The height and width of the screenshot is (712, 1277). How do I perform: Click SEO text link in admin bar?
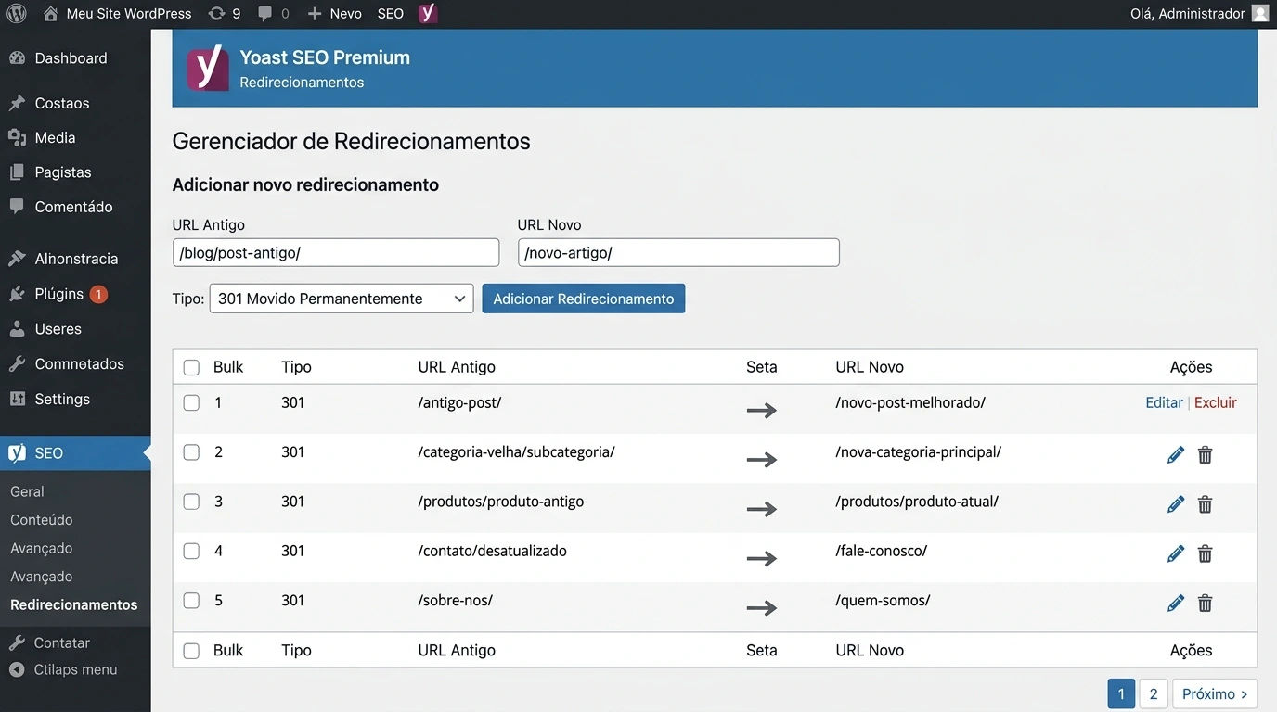coord(391,14)
